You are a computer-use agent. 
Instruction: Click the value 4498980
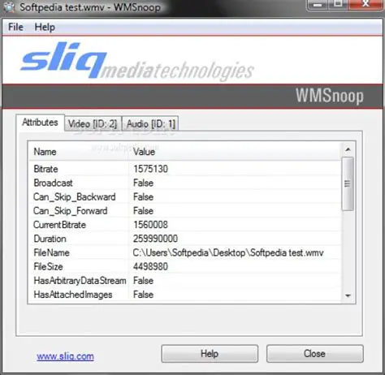click(x=150, y=267)
